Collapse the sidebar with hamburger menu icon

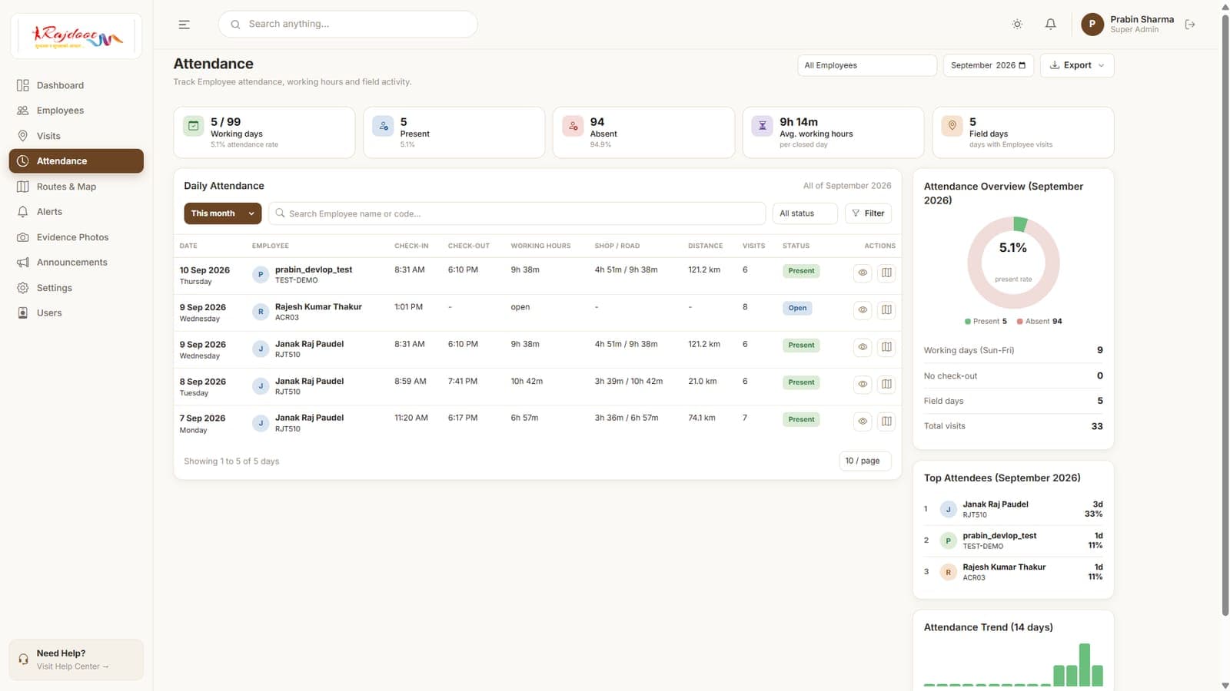[x=184, y=25]
